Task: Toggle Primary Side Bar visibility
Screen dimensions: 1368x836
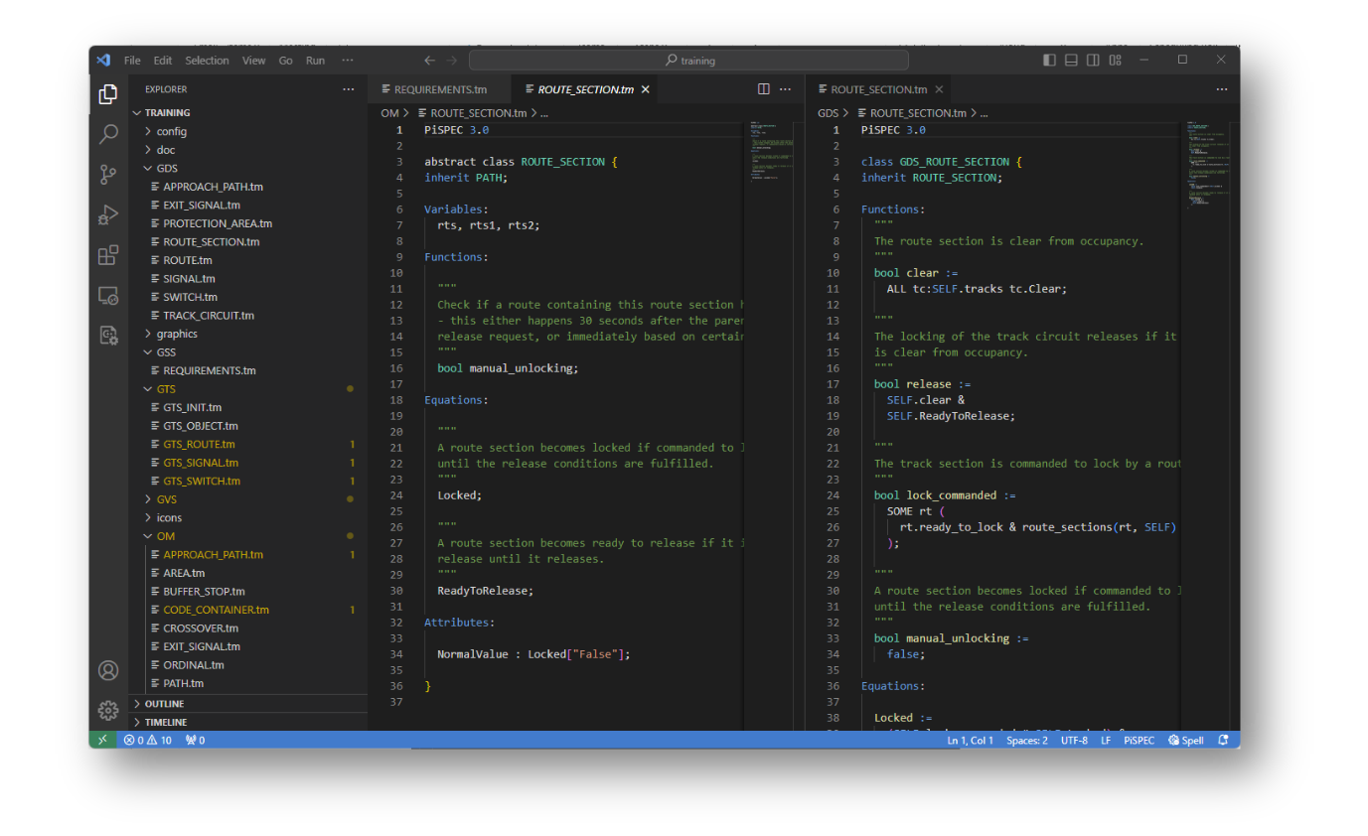Action: pos(1049,60)
